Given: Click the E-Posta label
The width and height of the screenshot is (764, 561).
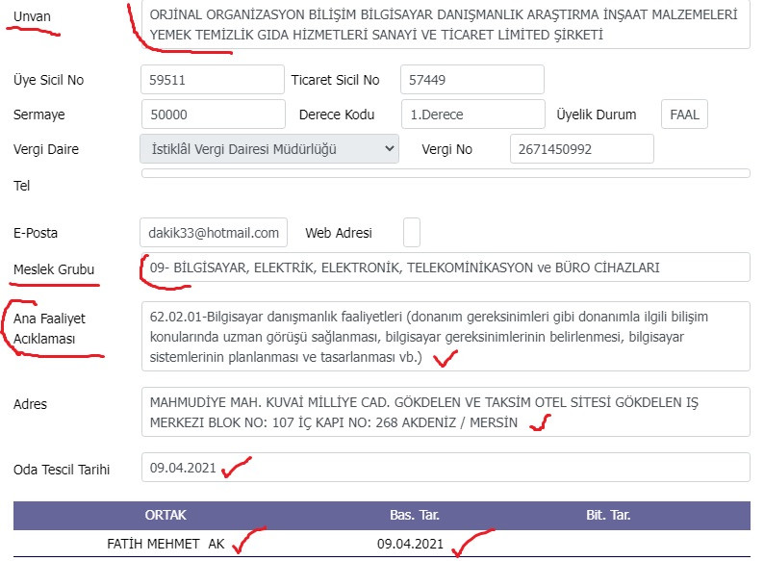Looking at the screenshot, I should [x=35, y=233].
